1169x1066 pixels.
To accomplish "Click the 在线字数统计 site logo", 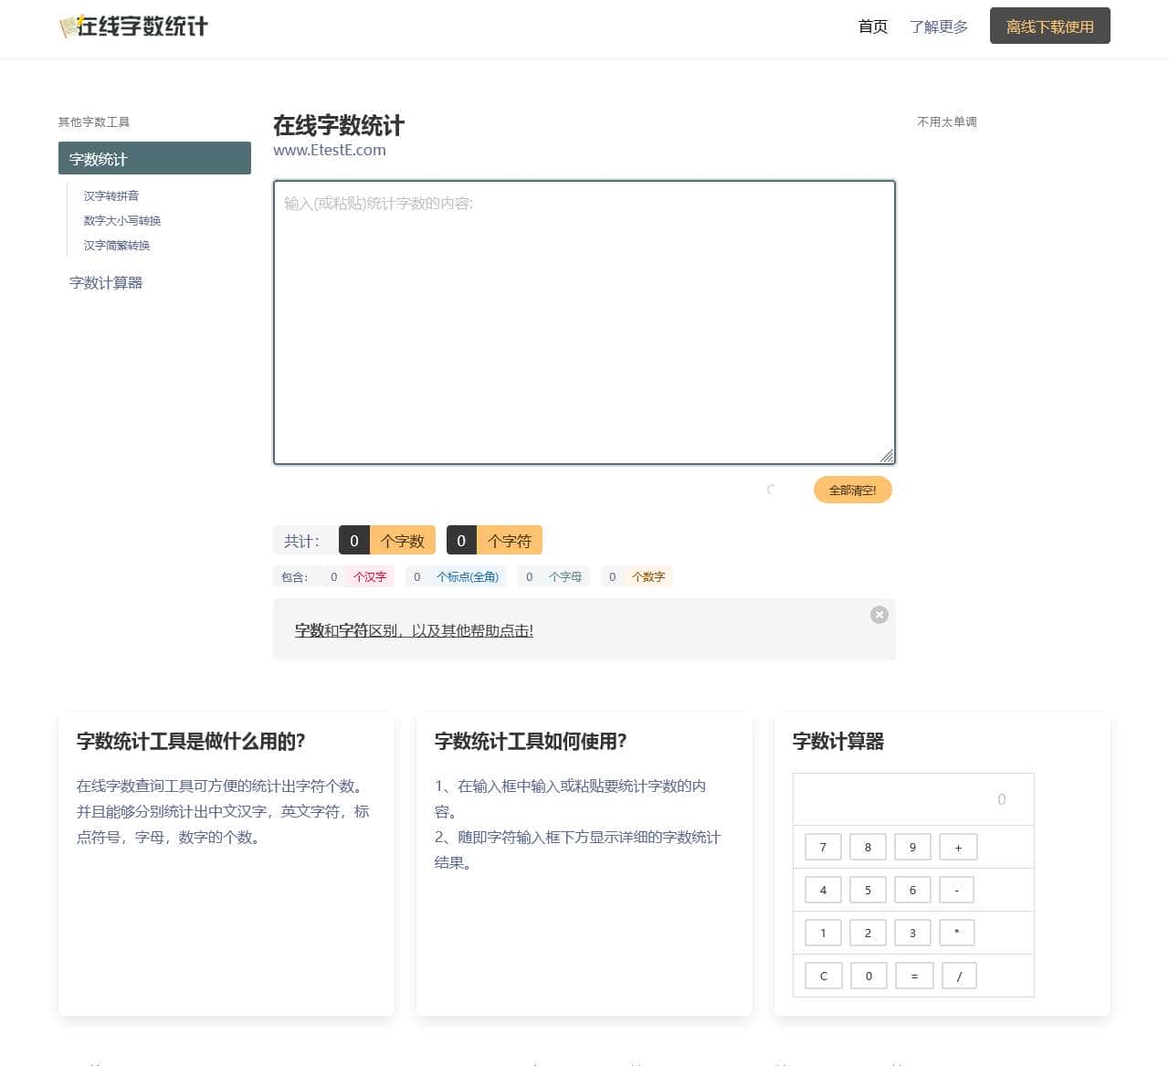I will tap(133, 26).
